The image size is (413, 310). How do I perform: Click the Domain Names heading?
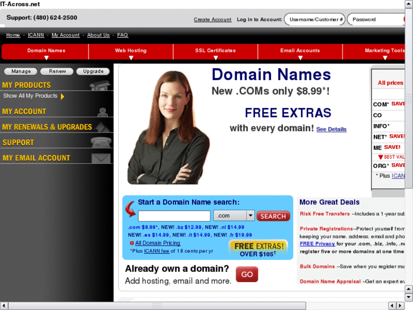[272, 75]
